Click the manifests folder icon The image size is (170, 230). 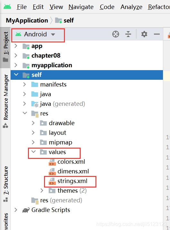point(35,85)
